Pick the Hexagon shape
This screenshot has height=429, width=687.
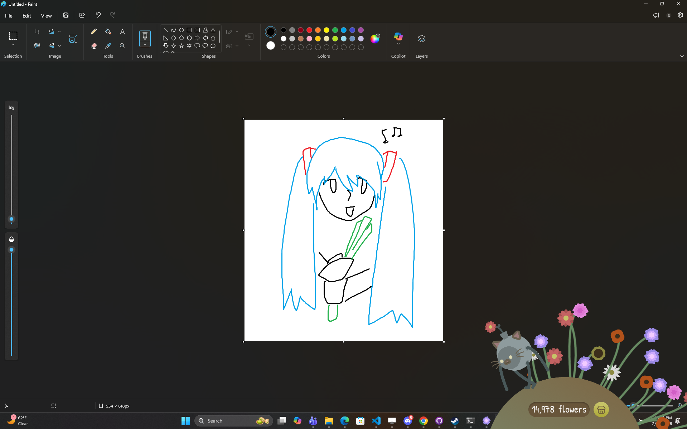pyautogui.click(x=189, y=38)
